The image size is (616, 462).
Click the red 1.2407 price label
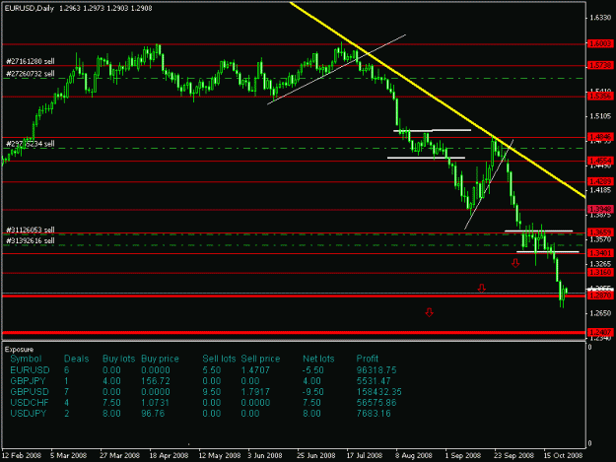[600, 333]
